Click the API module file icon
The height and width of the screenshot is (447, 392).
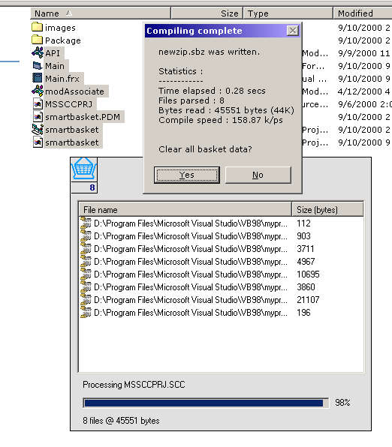38,52
